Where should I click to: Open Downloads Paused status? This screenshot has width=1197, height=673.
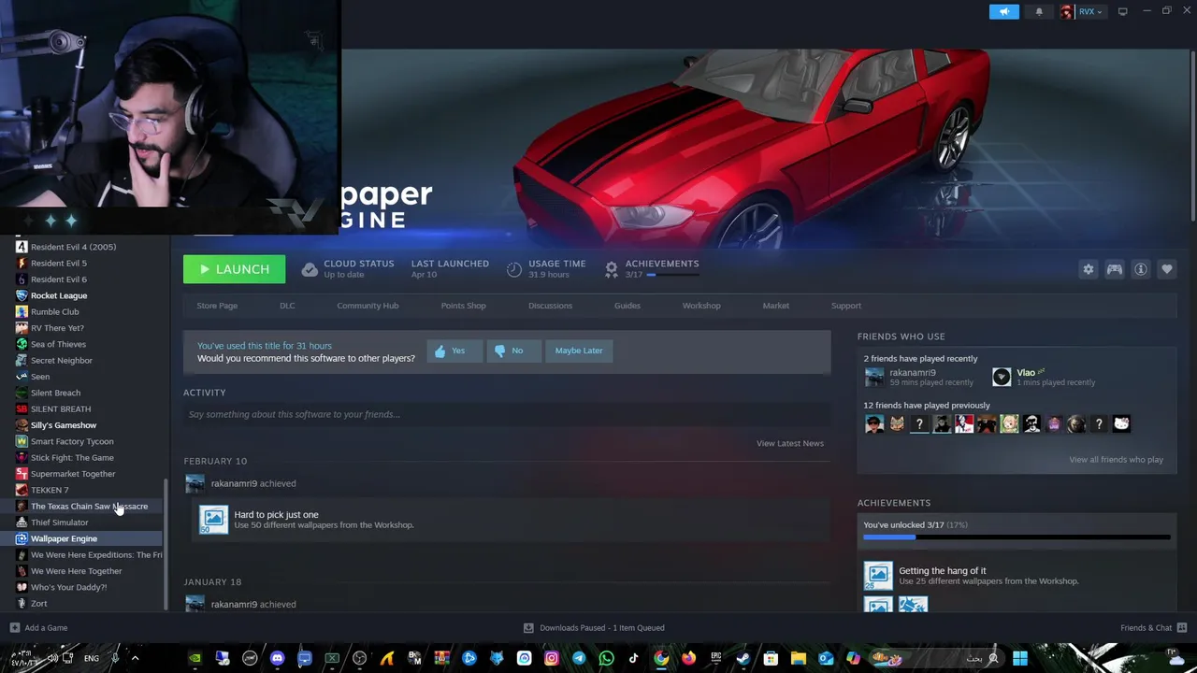(595, 628)
